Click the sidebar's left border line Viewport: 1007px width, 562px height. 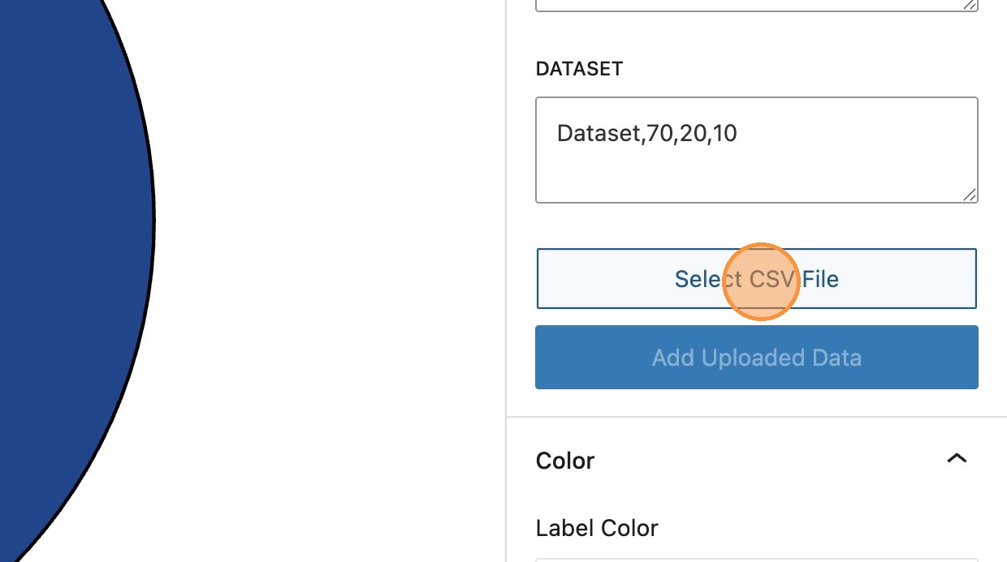tap(506, 243)
